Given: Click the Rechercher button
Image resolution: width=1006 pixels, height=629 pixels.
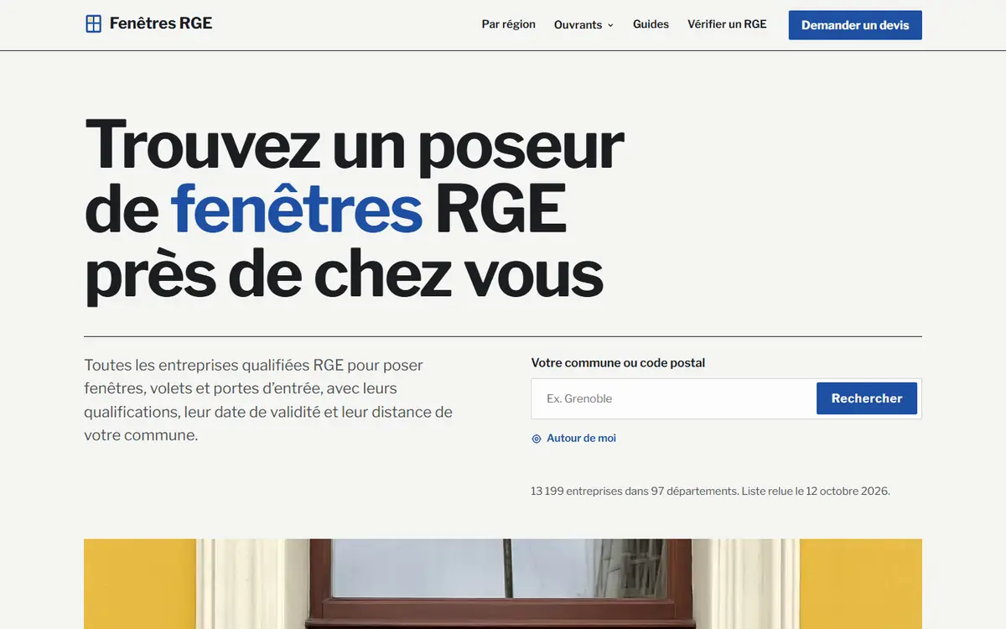Looking at the screenshot, I should (x=867, y=398).
